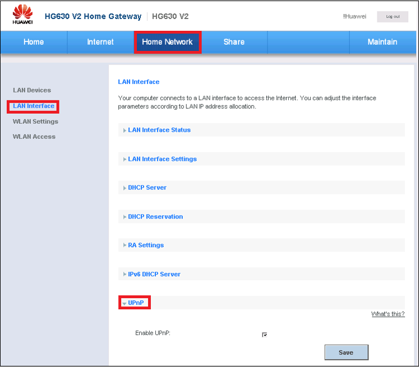This screenshot has width=419, height=367.
Task: Switch to the Internet tab
Action: pos(100,42)
